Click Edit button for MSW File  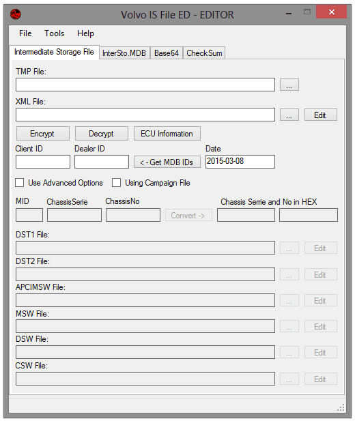click(320, 326)
